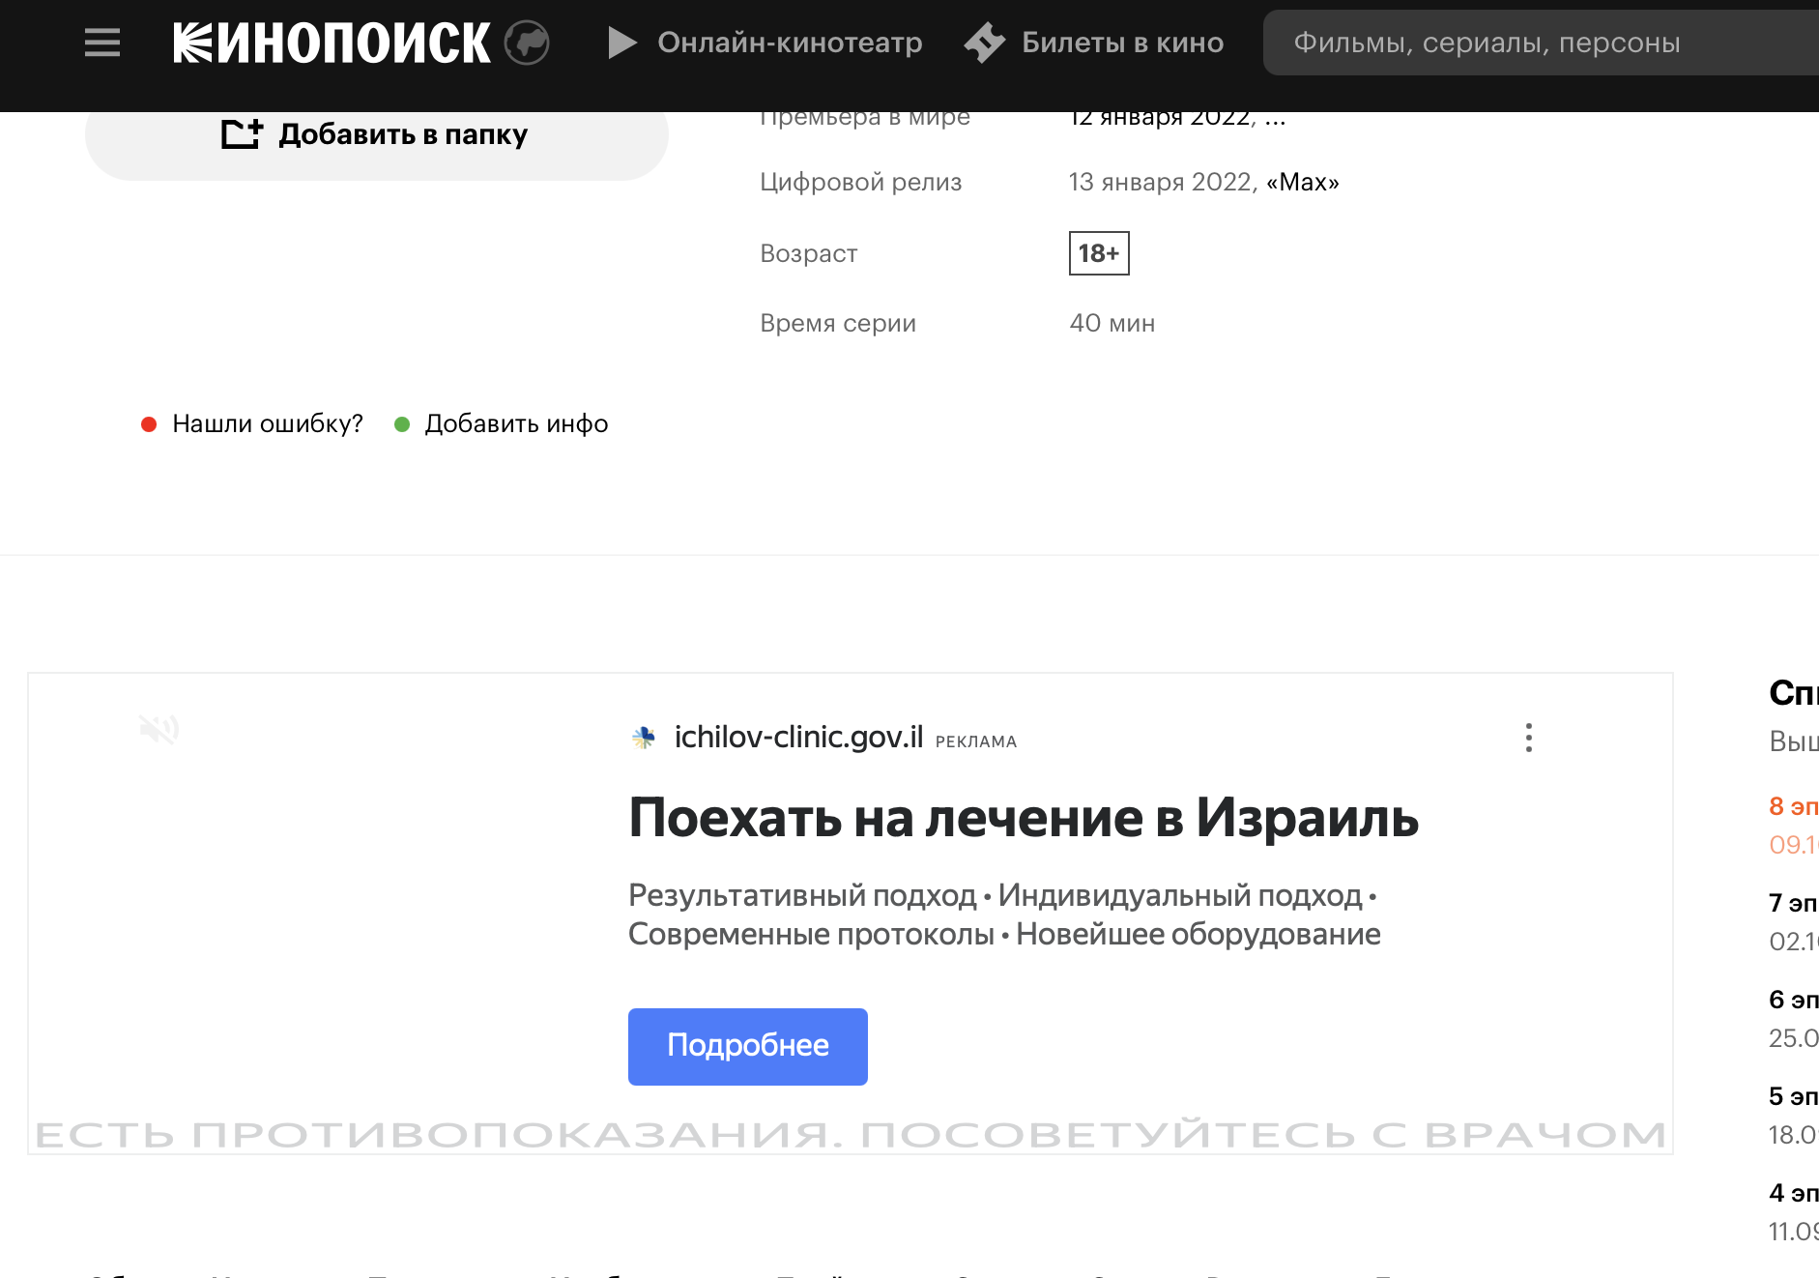Open the three-dot ad options menu
Image resolution: width=1819 pixels, height=1278 pixels.
click(1528, 739)
